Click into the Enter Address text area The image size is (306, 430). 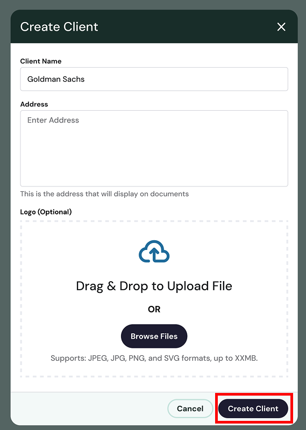tap(154, 148)
